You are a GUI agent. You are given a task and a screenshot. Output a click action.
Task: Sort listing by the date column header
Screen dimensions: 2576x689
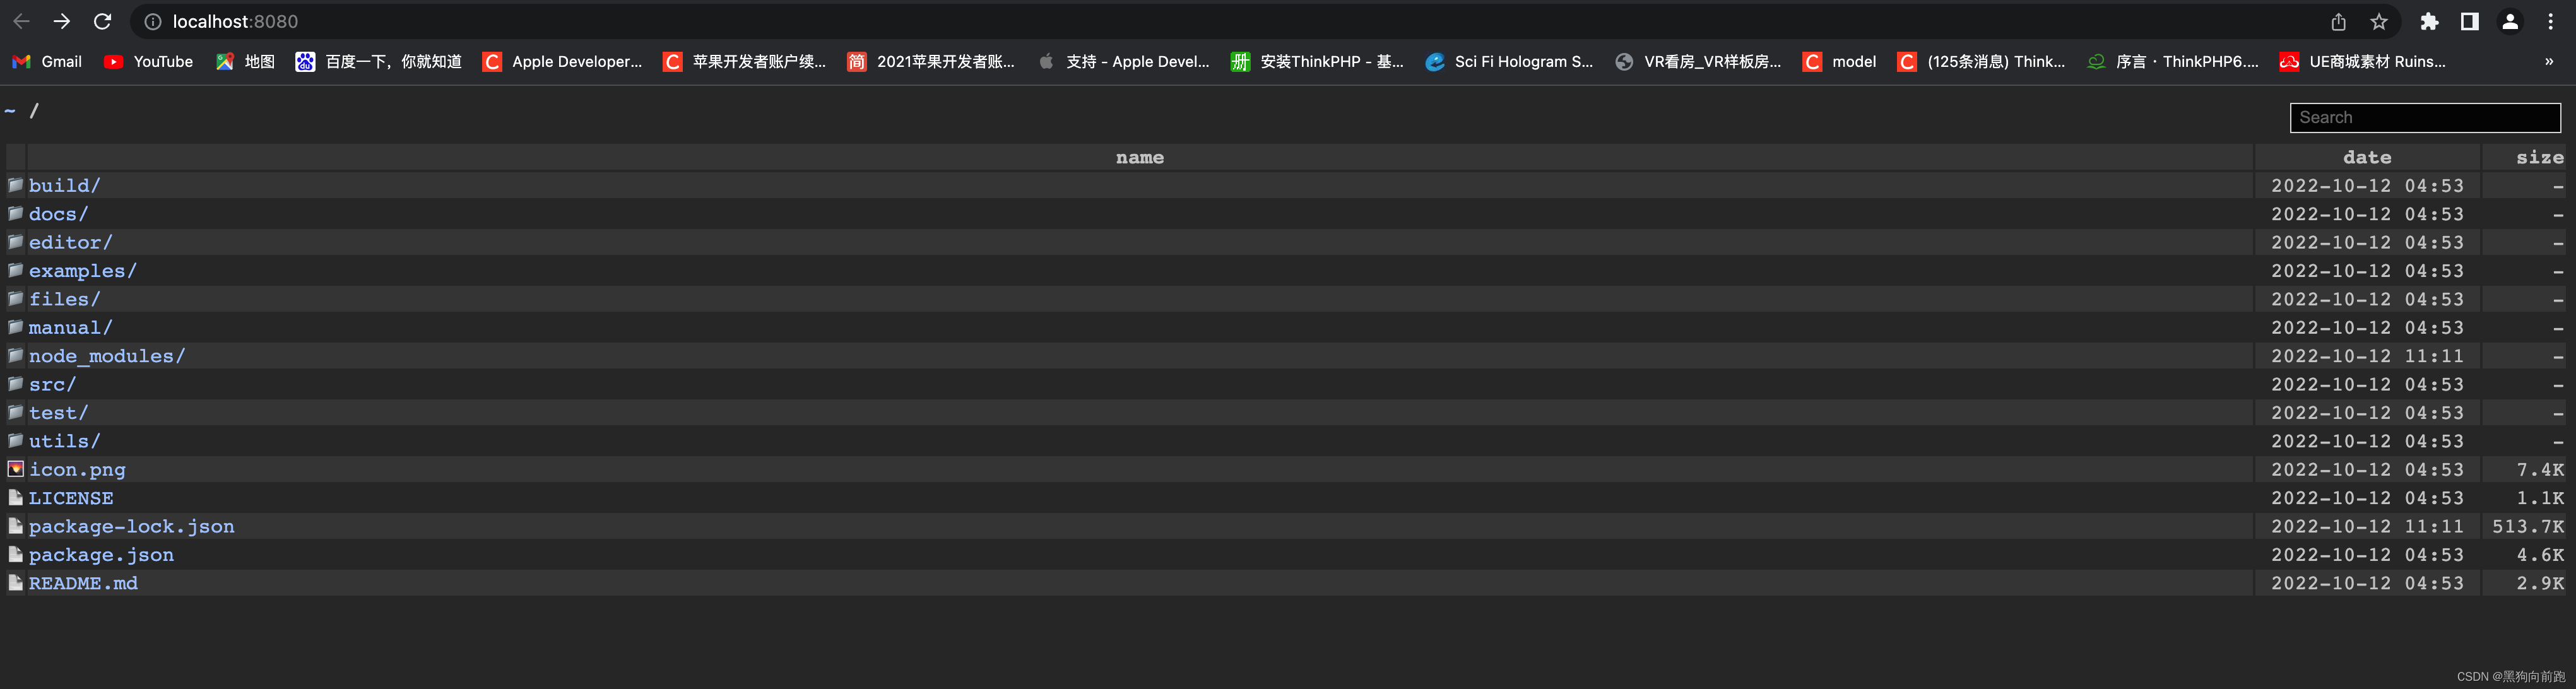pos(2367,157)
